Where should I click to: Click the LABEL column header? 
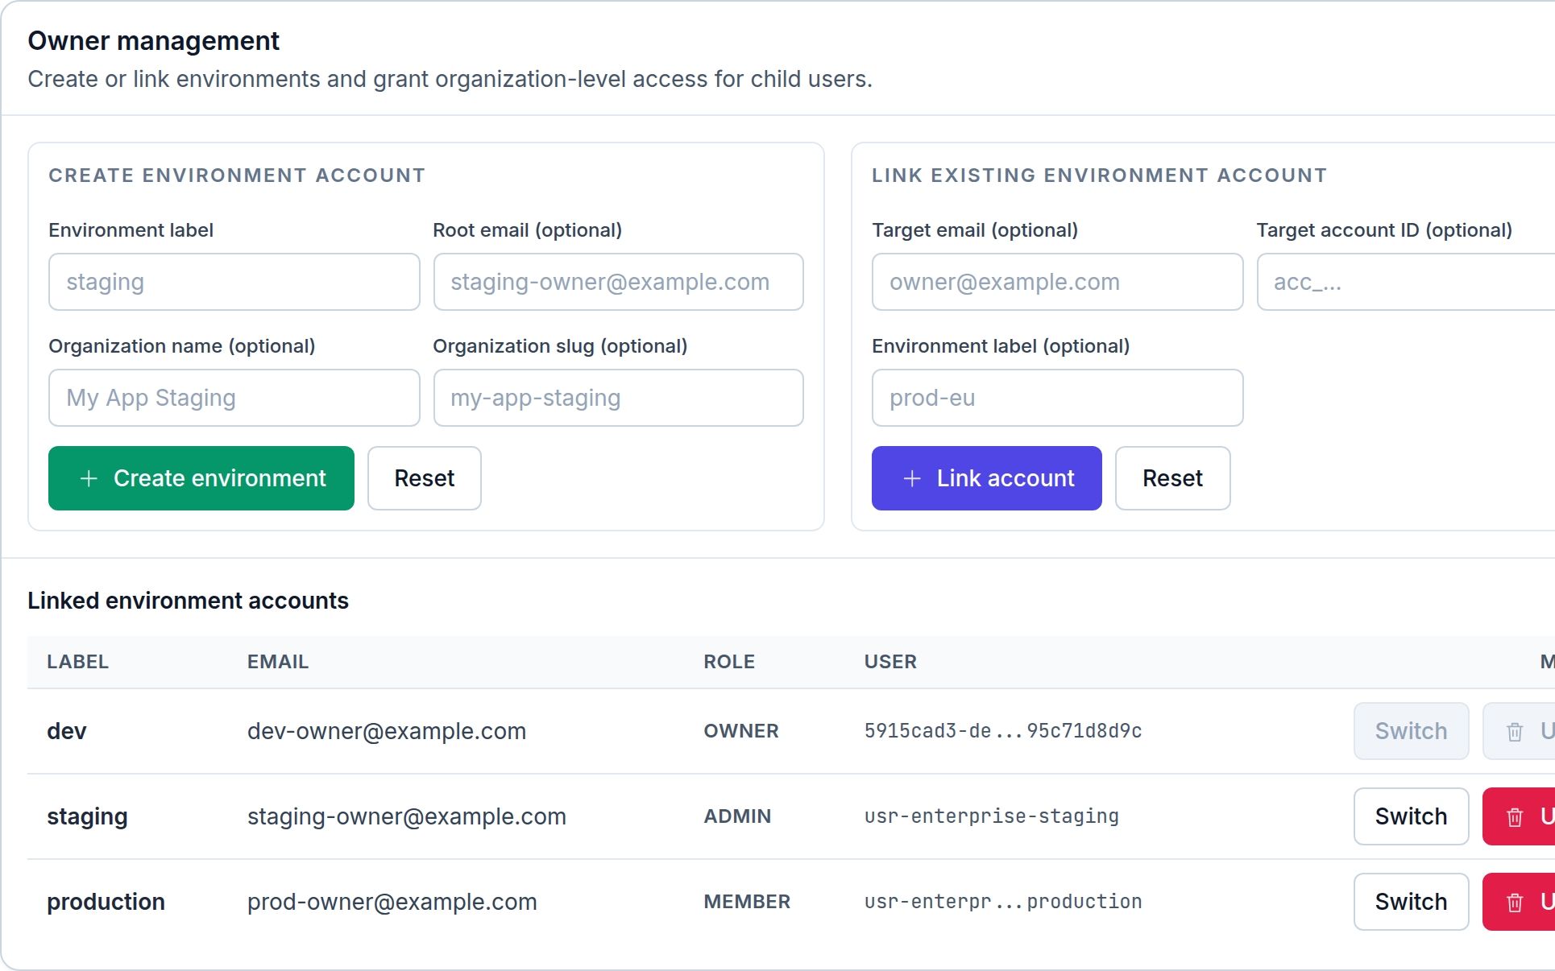click(x=78, y=662)
